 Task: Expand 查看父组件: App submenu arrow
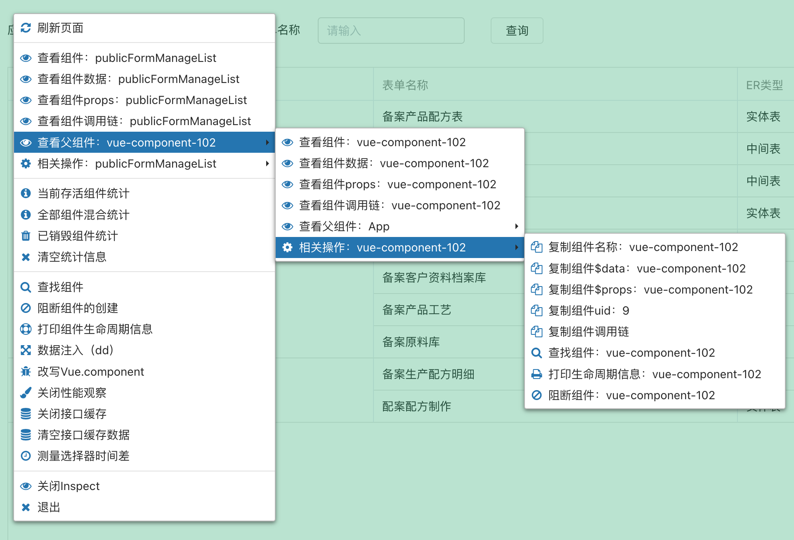point(516,226)
